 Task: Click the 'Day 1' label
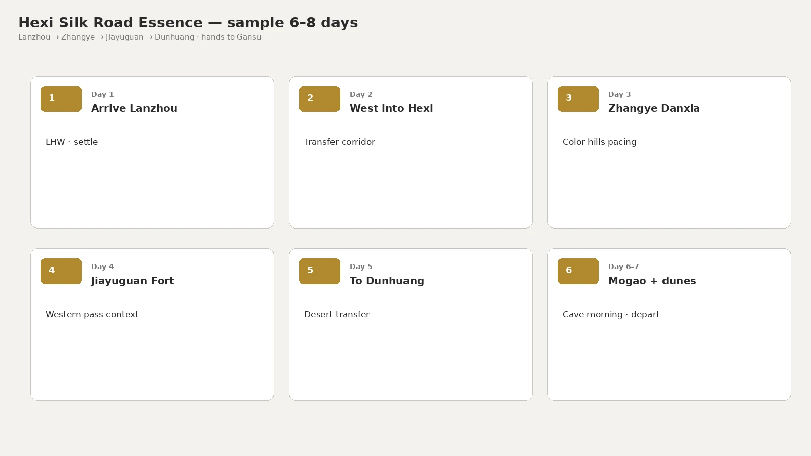point(102,94)
